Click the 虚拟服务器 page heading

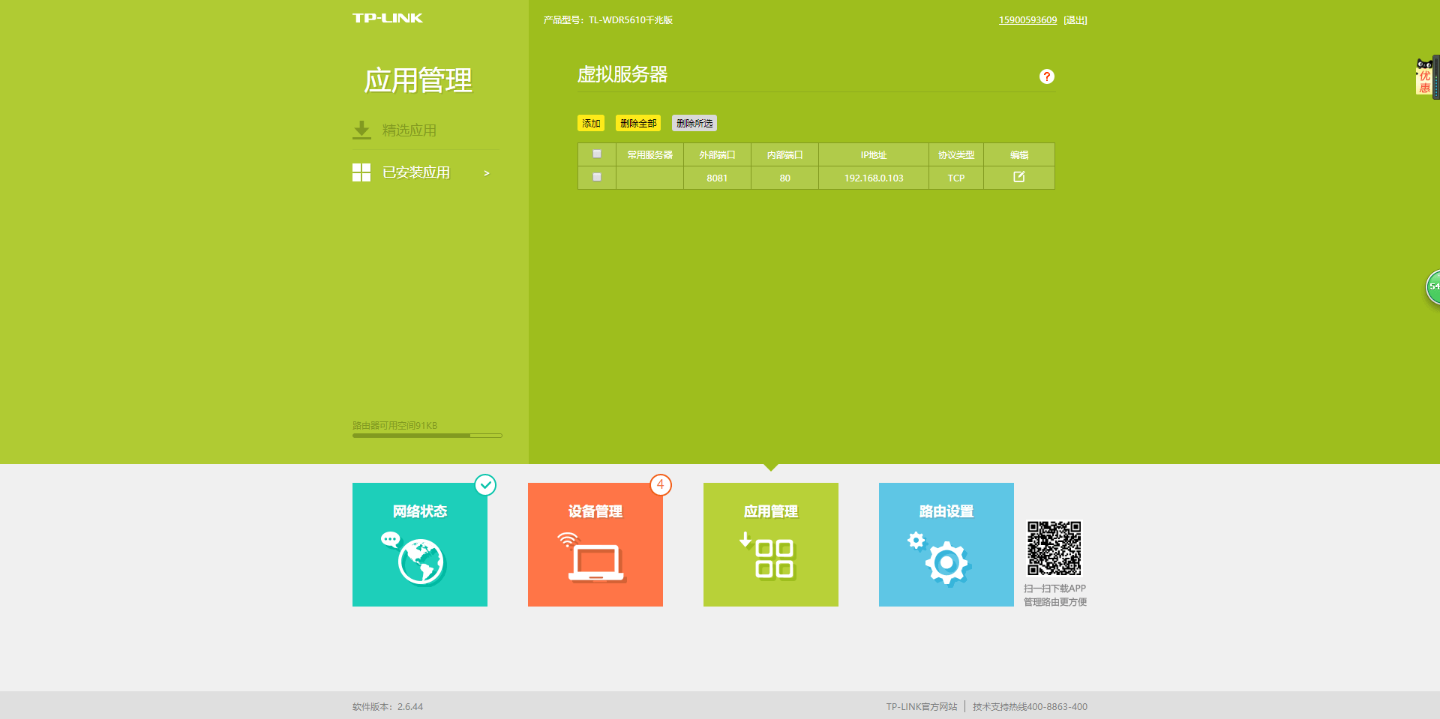pyautogui.click(x=622, y=74)
